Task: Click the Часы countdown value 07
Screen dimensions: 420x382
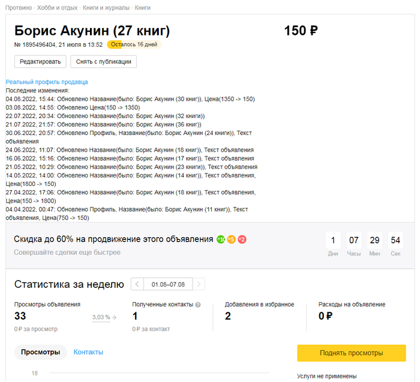Action: tap(353, 240)
